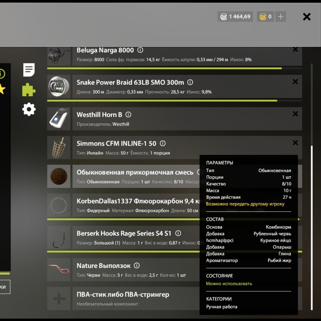Viewport: 321px width, 321px height.
Task: Add a ПВА-стик via the plus slot
Action: pyautogui.click(x=59, y=298)
